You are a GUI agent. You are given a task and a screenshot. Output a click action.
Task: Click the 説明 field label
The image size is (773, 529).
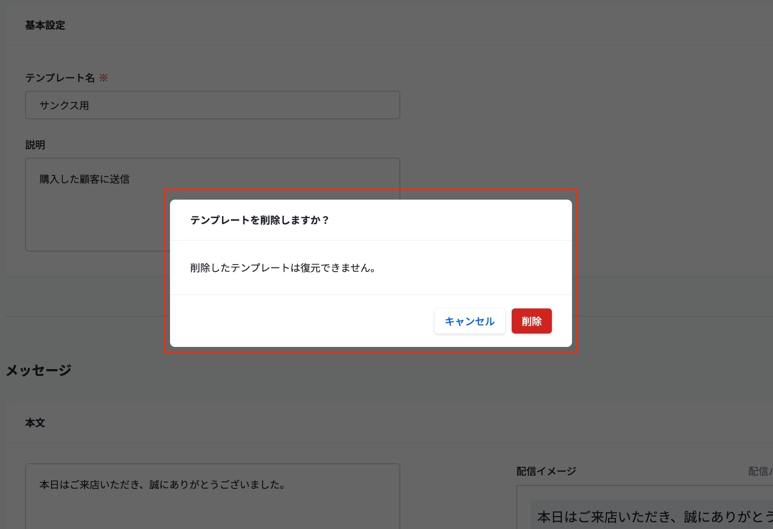pyautogui.click(x=35, y=145)
